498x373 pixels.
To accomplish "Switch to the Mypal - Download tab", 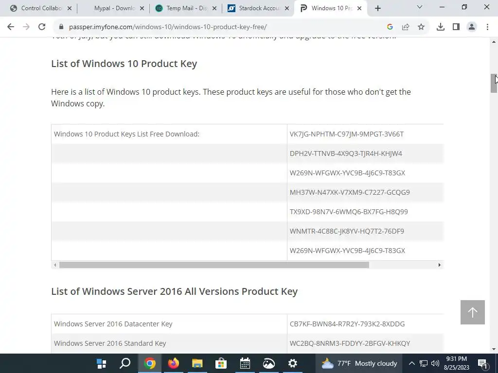I will tap(115, 8).
